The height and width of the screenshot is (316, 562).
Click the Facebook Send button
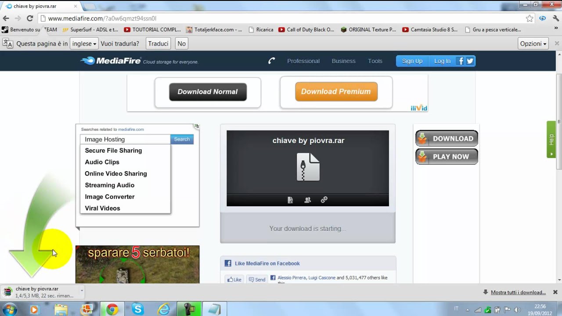click(257, 279)
